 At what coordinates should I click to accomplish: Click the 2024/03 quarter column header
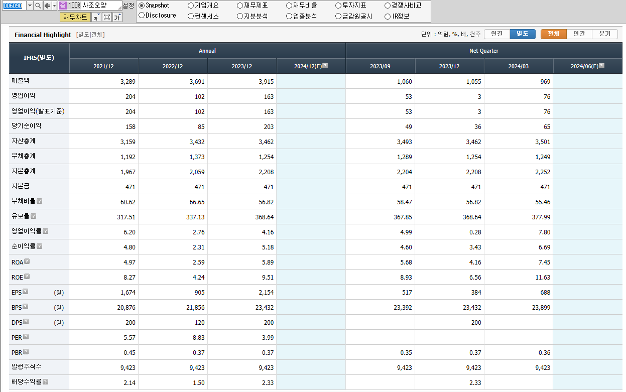(x=519, y=66)
